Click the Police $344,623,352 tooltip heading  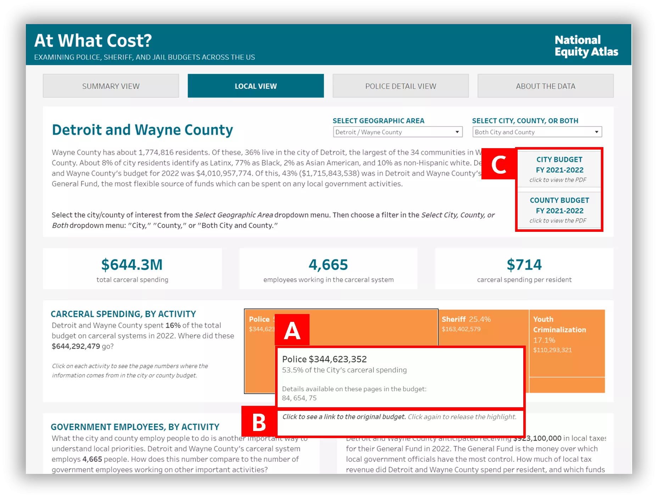(x=324, y=359)
